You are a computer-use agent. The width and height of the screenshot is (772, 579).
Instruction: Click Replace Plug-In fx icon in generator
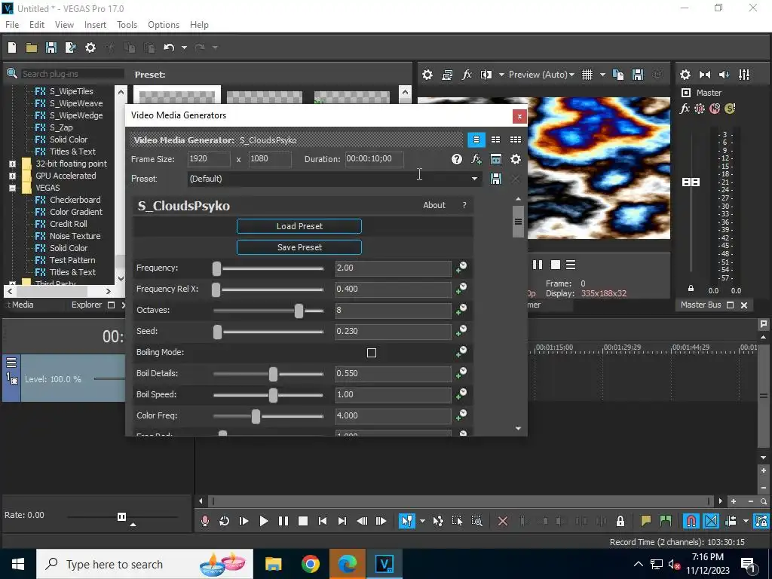click(476, 159)
